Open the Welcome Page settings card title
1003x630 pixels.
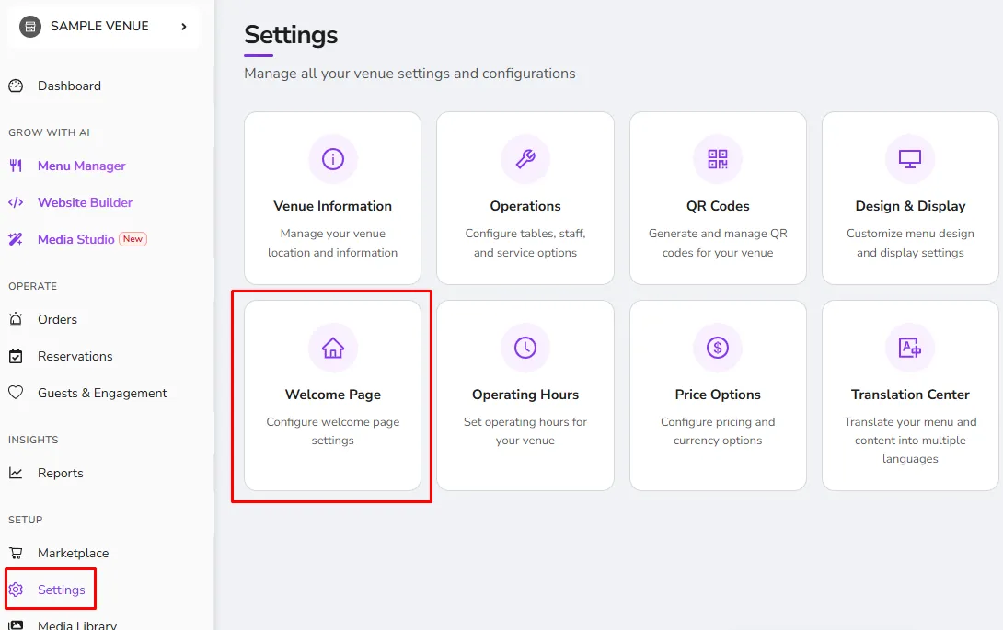[x=332, y=395]
